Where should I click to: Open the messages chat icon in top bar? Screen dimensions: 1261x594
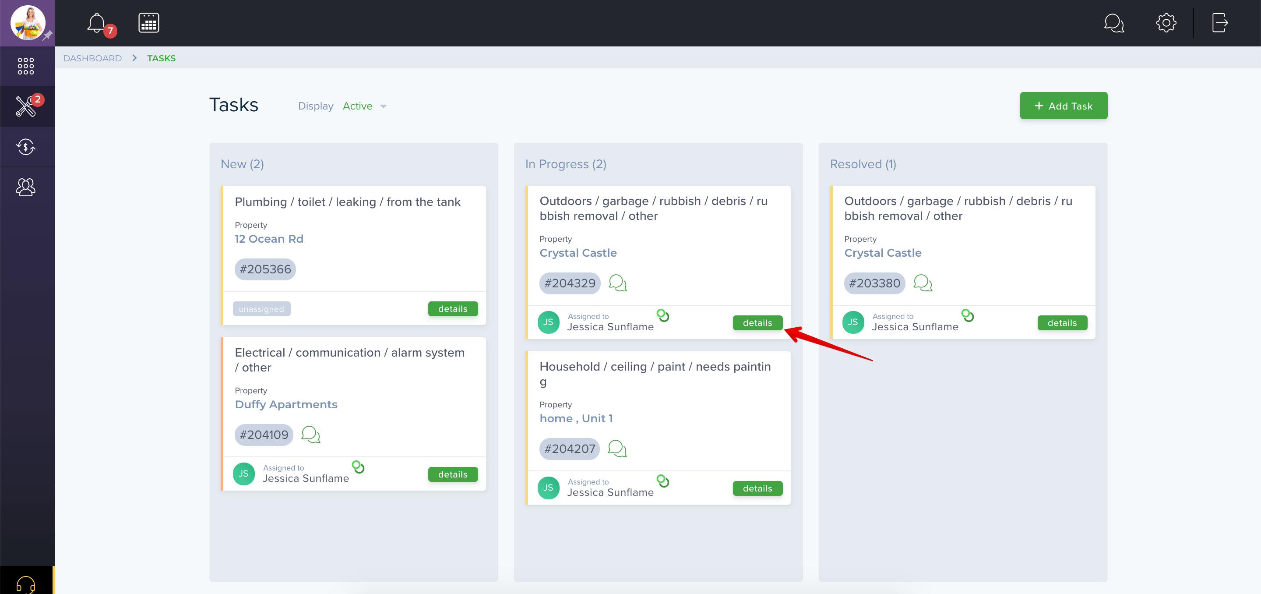(1113, 23)
